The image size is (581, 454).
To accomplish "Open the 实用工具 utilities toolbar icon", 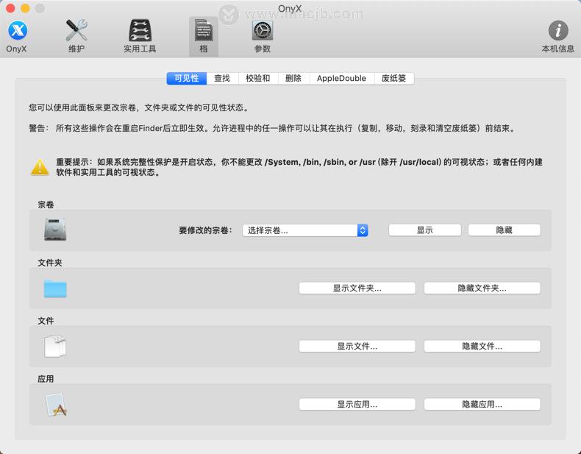I will click(140, 36).
